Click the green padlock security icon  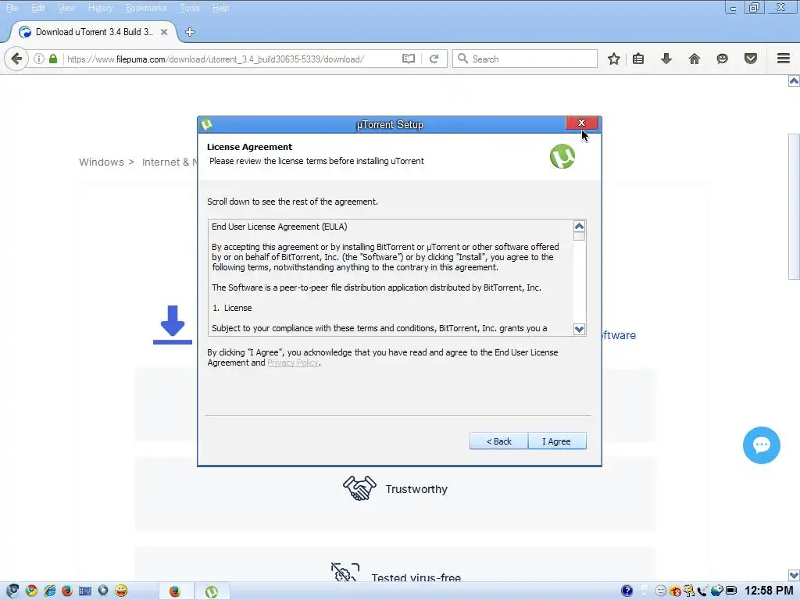[x=53, y=59]
